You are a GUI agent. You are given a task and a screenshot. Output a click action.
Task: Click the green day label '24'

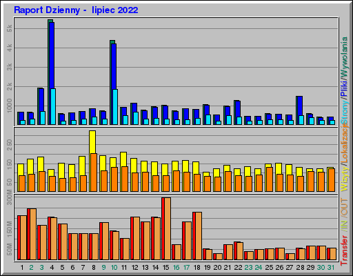click(259, 268)
